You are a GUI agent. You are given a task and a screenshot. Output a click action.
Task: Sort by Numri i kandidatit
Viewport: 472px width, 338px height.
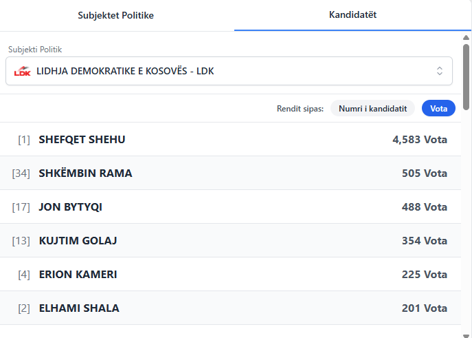pos(373,108)
